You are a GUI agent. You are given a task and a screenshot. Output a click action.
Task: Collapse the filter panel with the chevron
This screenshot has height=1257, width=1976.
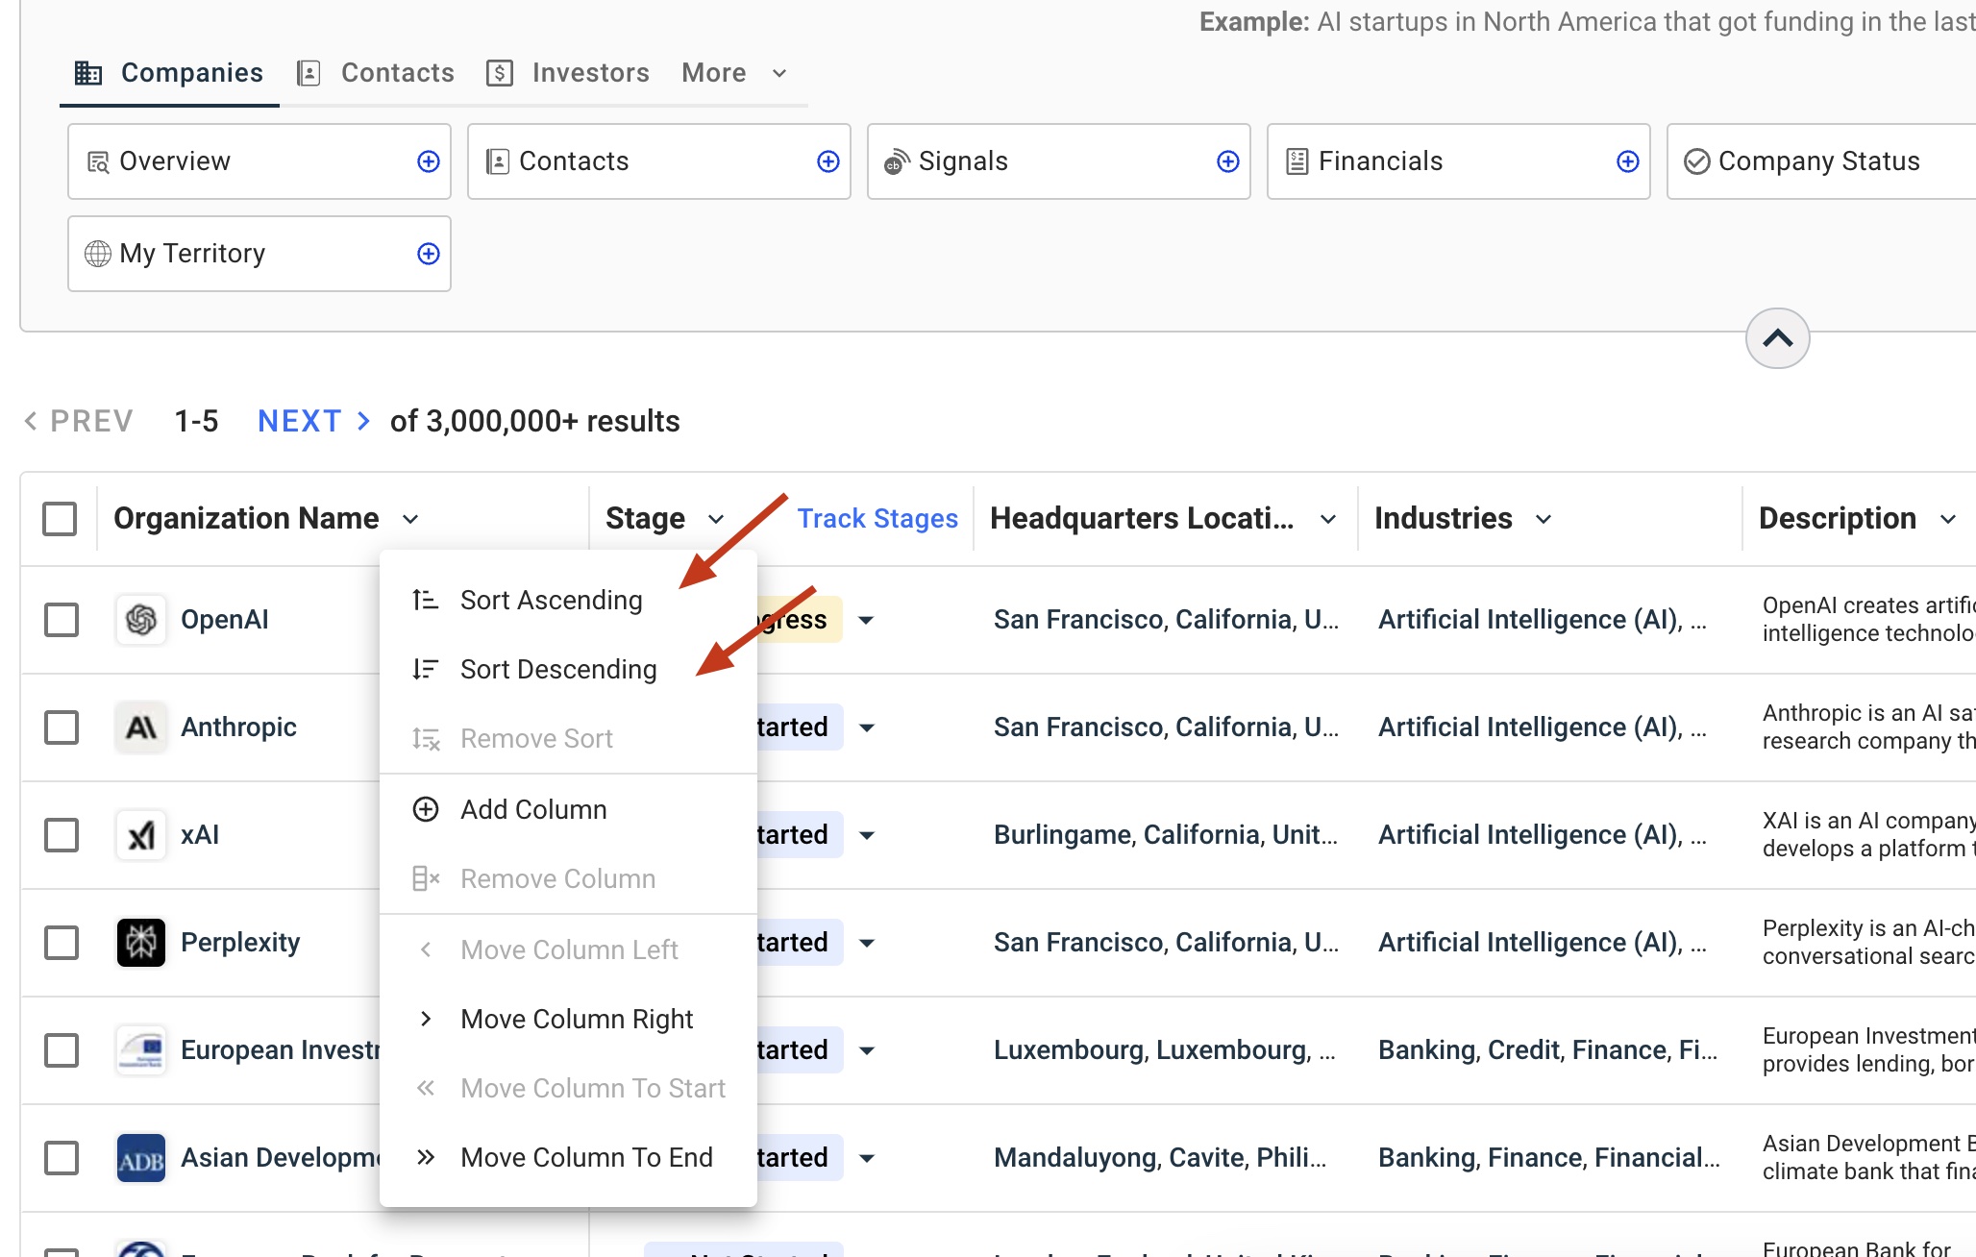tap(1777, 337)
